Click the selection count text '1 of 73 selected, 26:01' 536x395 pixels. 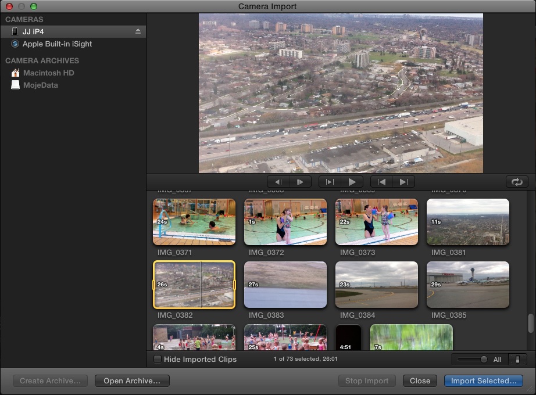click(306, 359)
